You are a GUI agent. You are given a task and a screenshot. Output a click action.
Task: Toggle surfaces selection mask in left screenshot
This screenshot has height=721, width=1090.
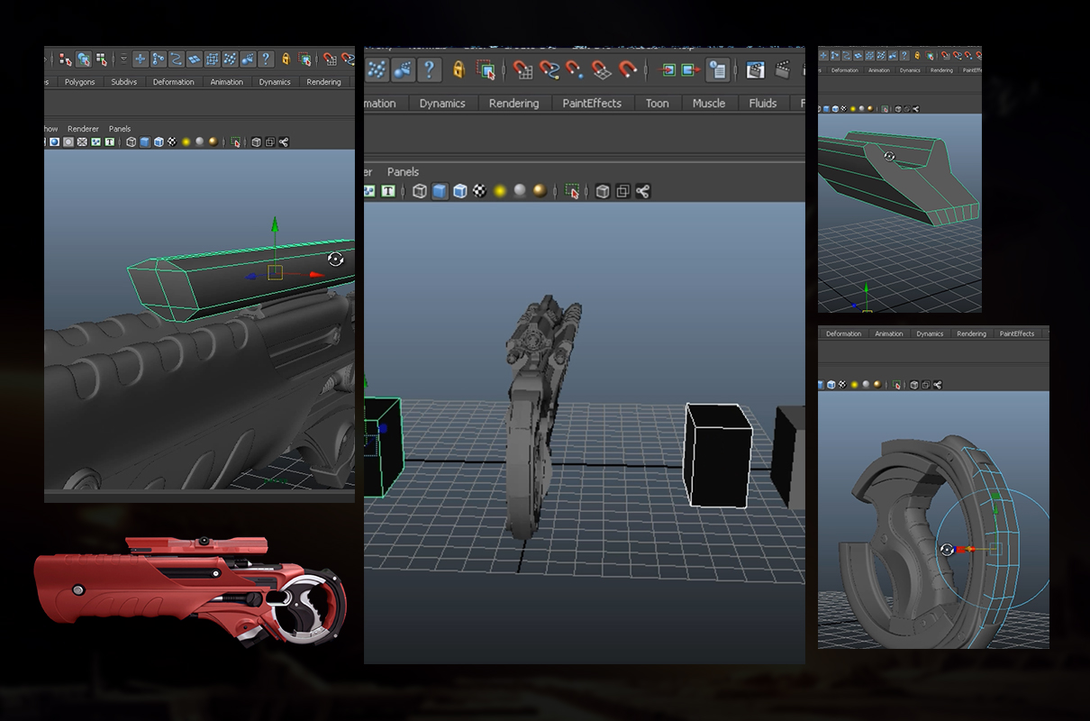point(194,59)
